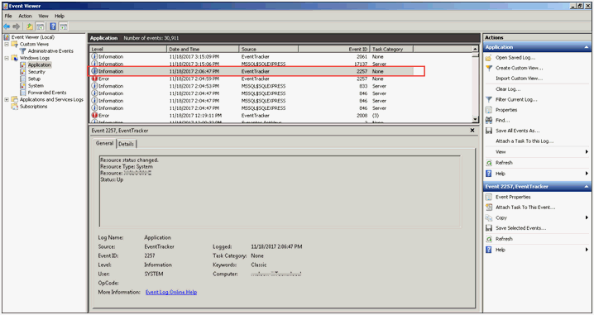Click the Filter Current Log funnel icon
This screenshot has width=594, height=315.
[x=489, y=99]
